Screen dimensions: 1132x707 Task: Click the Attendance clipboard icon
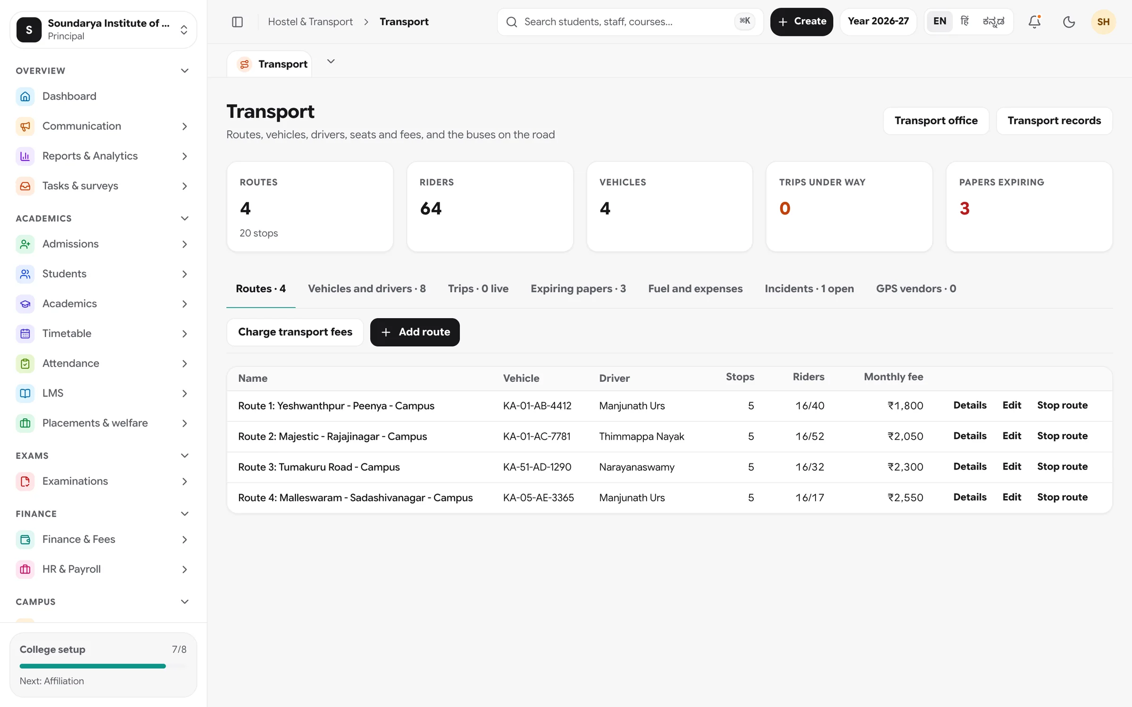pos(25,363)
